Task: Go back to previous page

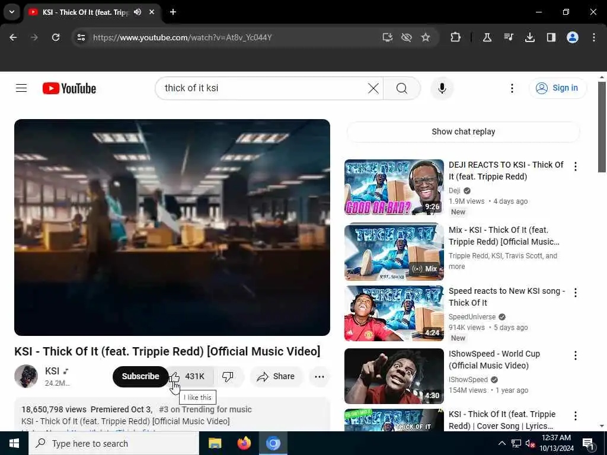Action: (x=13, y=37)
